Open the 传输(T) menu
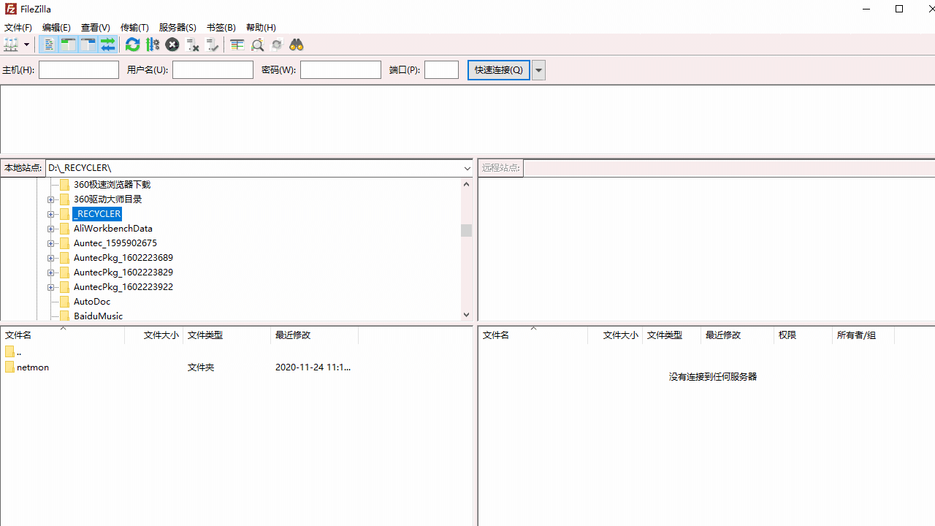935x526 pixels. tap(134, 27)
